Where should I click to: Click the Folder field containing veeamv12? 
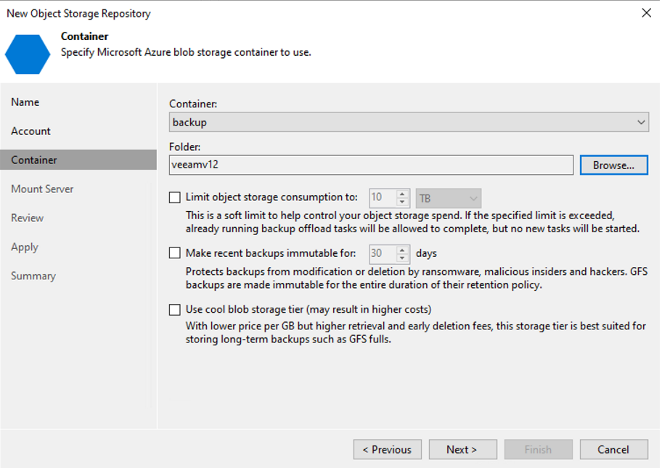coord(371,165)
